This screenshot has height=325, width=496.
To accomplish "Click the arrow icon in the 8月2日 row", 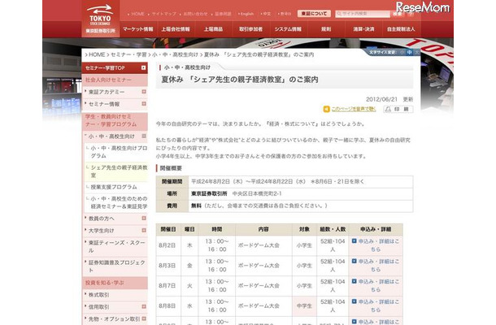I will click(355, 241).
